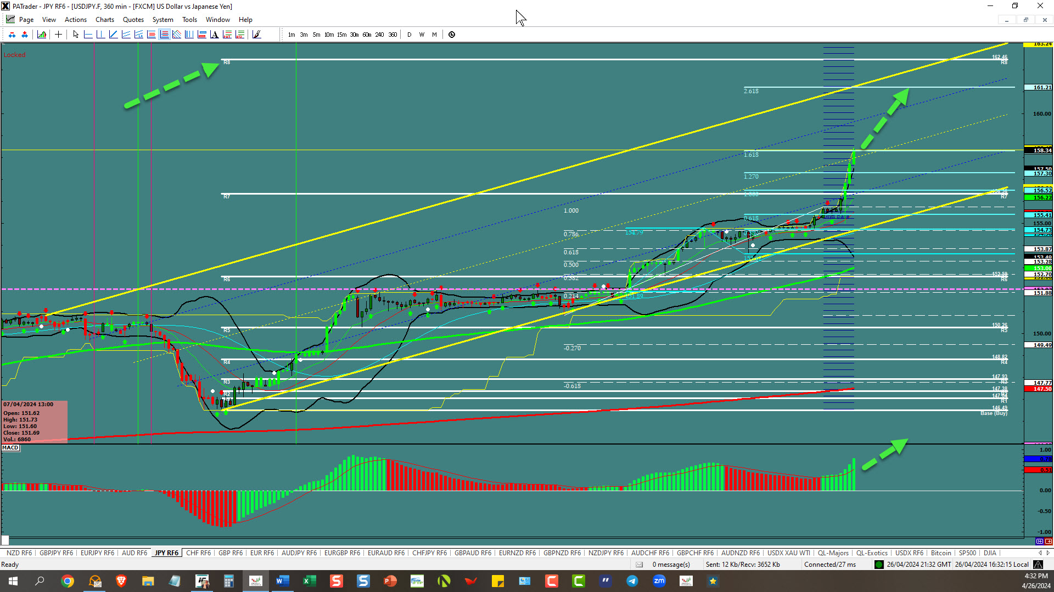Switch to EURGBP RF6 page tab

pyautogui.click(x=343, y=553)
